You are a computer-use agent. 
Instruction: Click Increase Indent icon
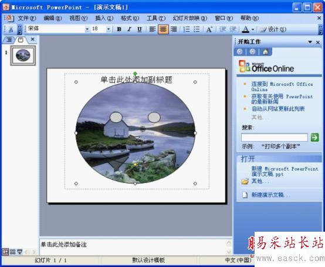pyautogui.click(x=233, y=29)
